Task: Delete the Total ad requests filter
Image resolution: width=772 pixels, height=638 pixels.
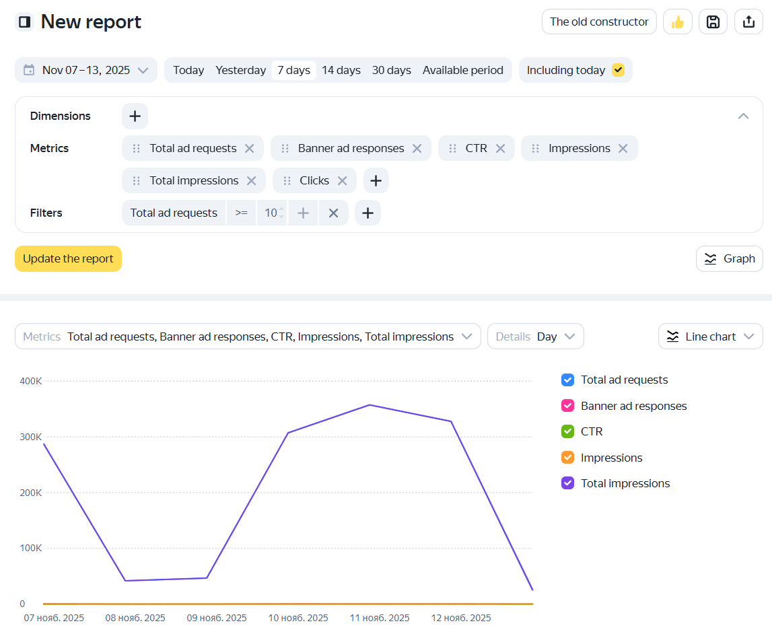Action: point(333,213)
